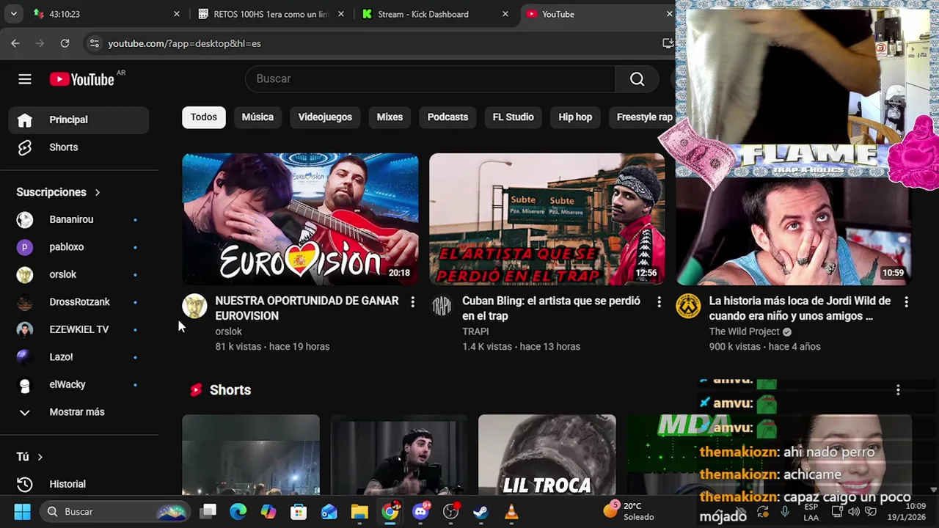Viewport: 939px width, 528px height.
Task: Play Eurovision video thumbnail
Action: point(300,219)
